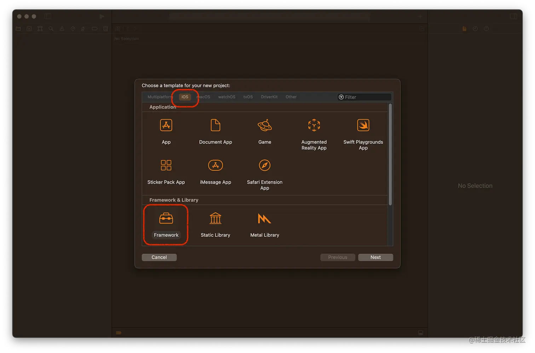Toggle the debug area at bottom right
Viewport: 535px width, 353px height.
coord(421,332)
